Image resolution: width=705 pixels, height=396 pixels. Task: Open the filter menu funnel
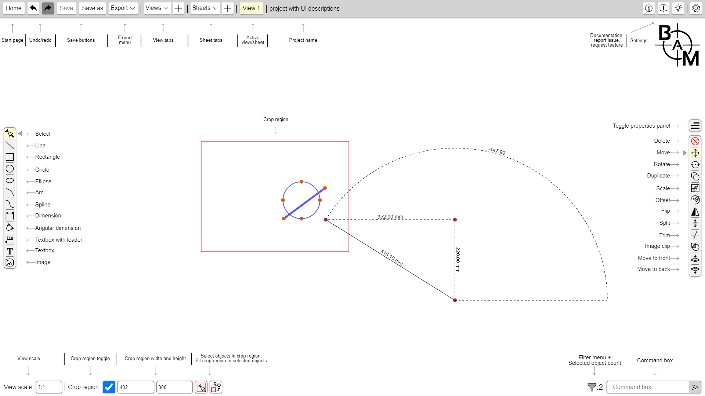pos(592,387)
